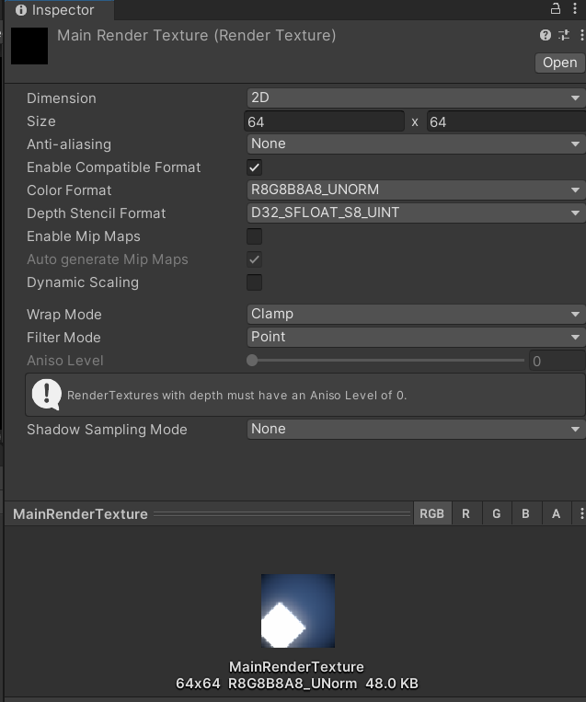Click the Inspector lock icon
586x702 pixels.
[555, 9]
